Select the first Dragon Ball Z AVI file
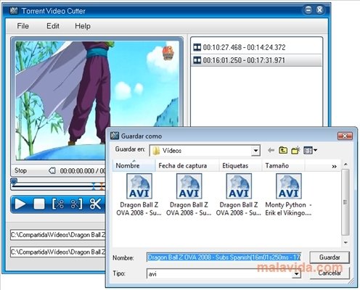 (x=139, y=194)
